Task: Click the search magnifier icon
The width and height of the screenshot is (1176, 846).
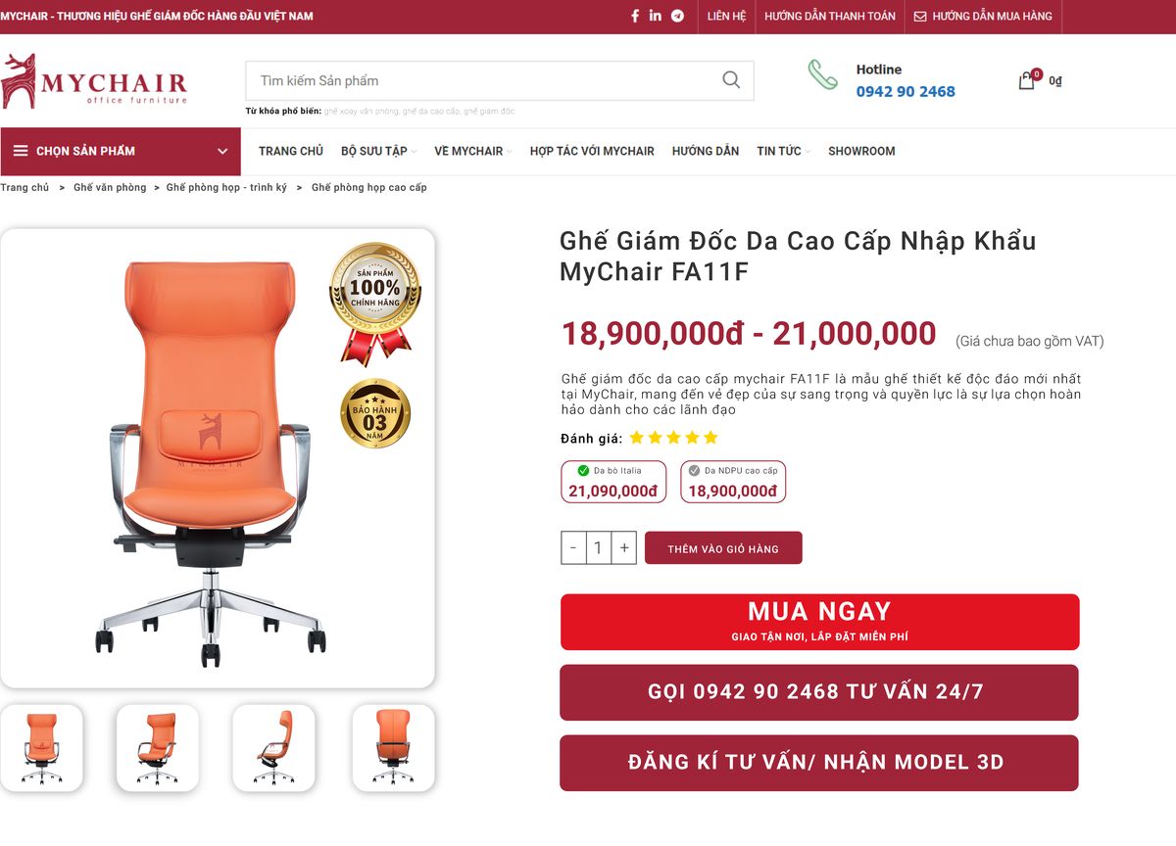Action: [x=731, y=80]
